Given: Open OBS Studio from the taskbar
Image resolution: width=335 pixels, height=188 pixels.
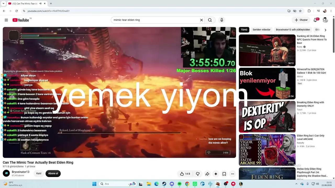Looking at the screenshot, I should (x=226, y=184).
